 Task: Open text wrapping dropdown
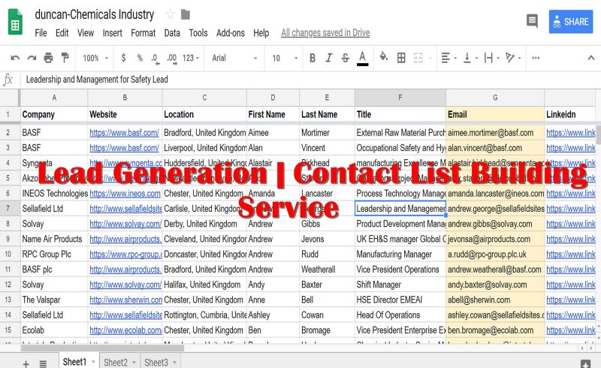(x=492, y=58)
